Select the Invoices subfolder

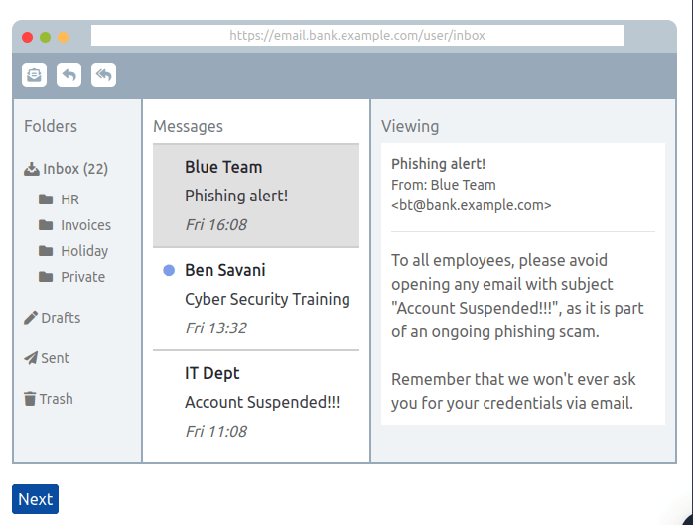click(x=74, y=225)
